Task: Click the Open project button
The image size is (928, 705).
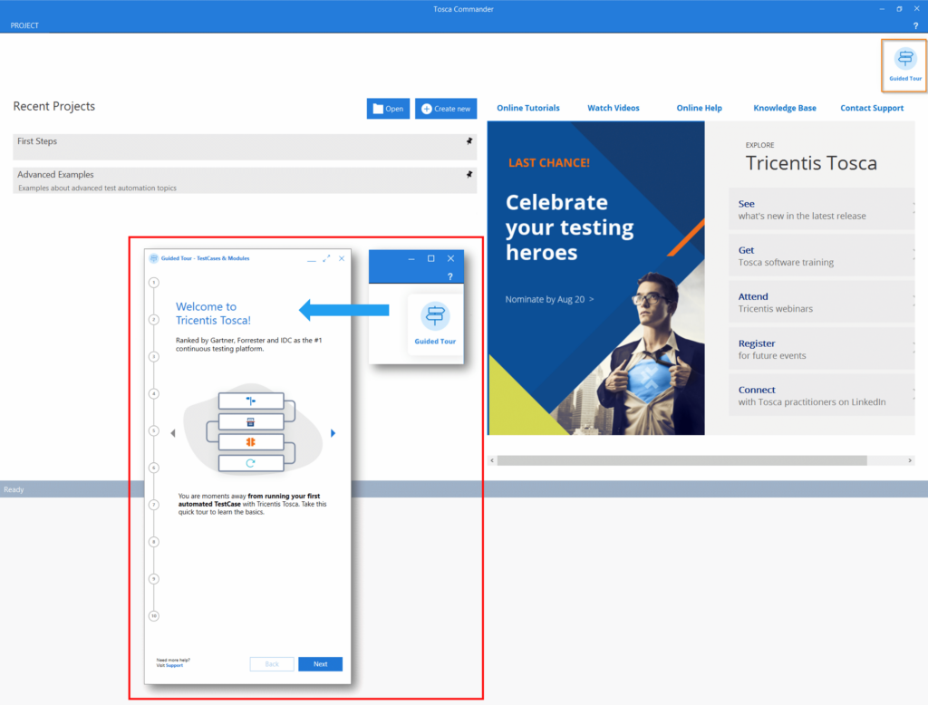Action: (388, 109)
